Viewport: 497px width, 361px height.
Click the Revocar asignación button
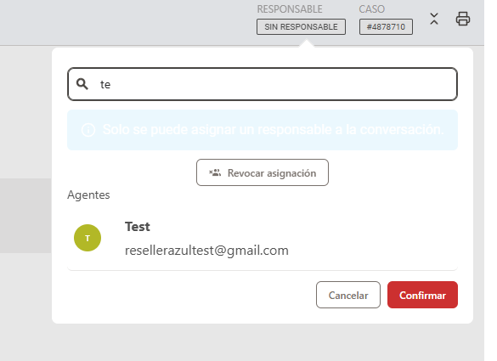tap(263, 172)
